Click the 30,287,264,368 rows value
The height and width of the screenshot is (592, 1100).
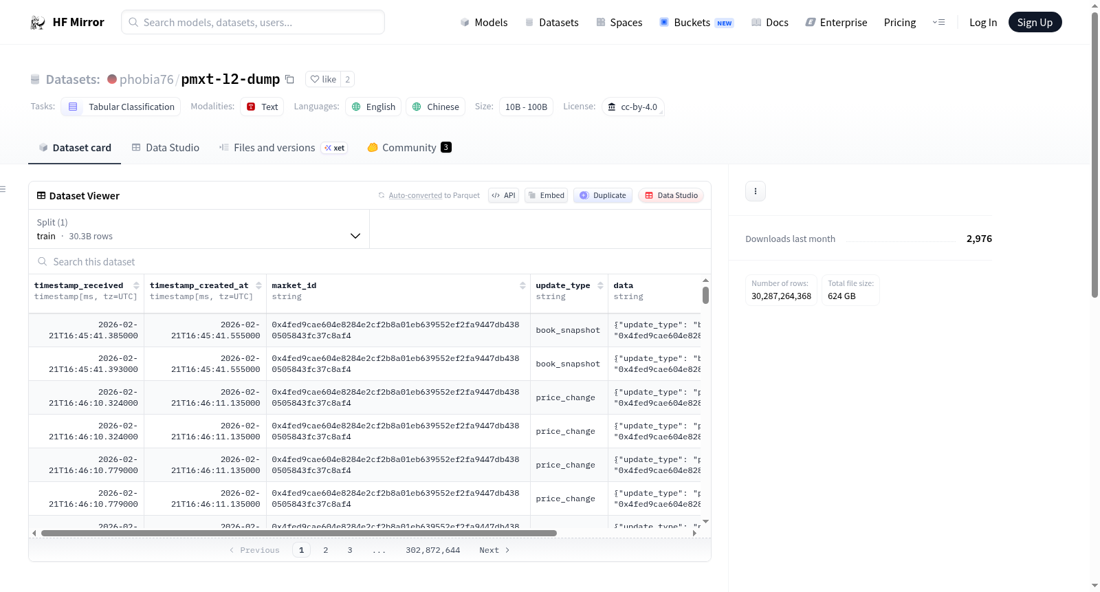(781, 296)
